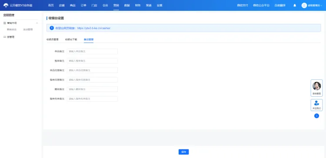Click the cloud logo icon
This screenshot has height=158, width=326.
[x=6, y=5]
